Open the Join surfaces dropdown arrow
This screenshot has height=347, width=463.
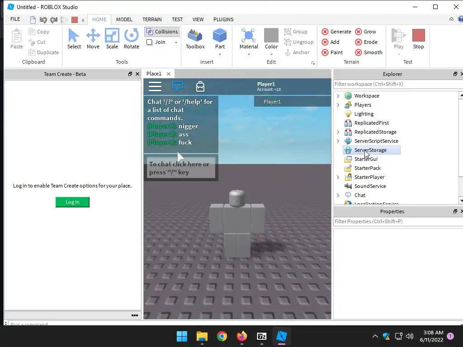tap(176, 42)
